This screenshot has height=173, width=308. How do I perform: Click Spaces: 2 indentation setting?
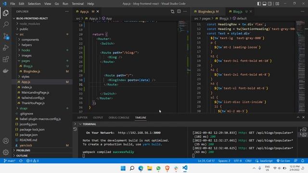(224, 161)
